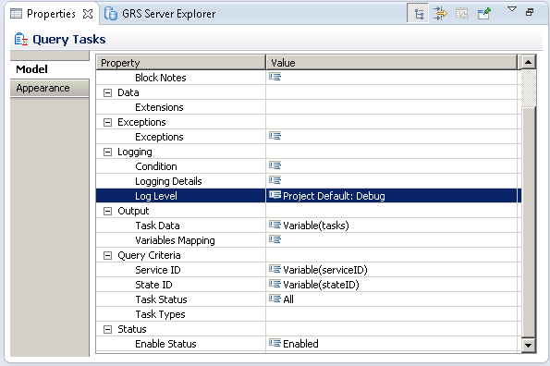Select the Appearance side tab
The image size is (550, 366).
[50, 88]
